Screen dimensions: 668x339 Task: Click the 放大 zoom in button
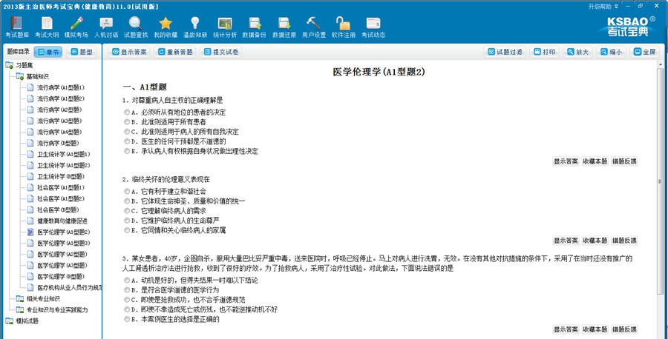577,52
